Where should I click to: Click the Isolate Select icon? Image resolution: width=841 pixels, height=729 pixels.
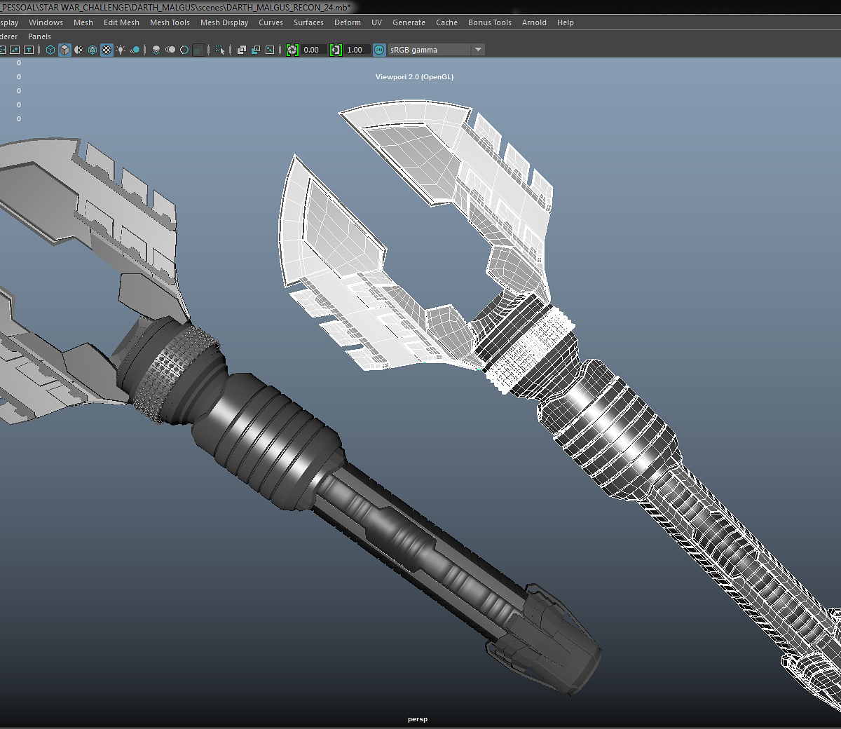[x=220, y=50]
